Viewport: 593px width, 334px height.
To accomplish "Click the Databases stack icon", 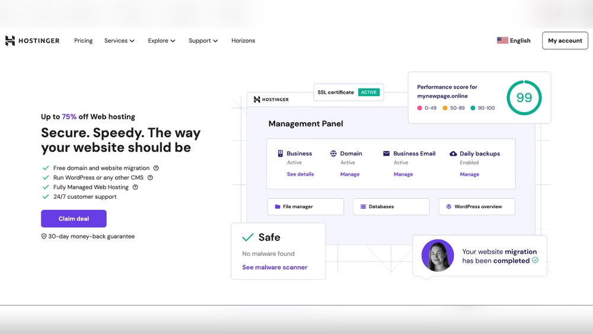I will click(x=363, y=206).
